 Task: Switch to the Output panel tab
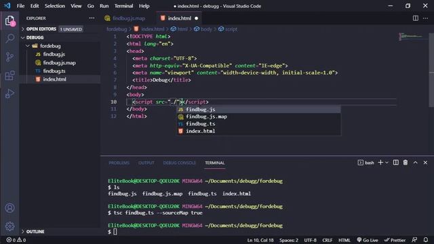[146, 163]
